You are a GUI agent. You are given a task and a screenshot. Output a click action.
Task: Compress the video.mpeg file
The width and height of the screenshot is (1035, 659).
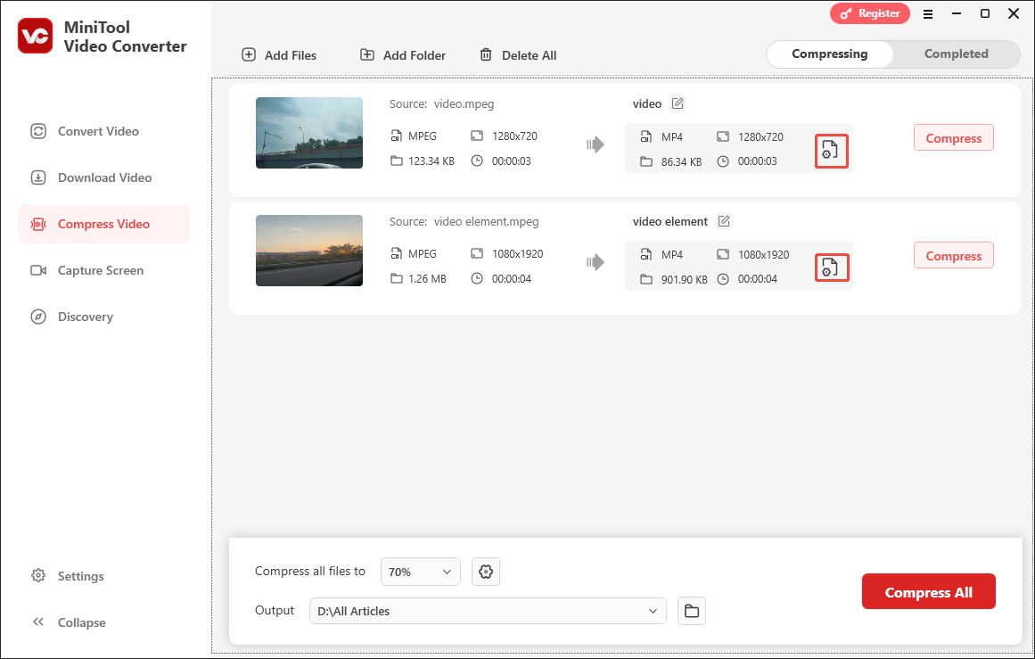(x=953, y=138)
